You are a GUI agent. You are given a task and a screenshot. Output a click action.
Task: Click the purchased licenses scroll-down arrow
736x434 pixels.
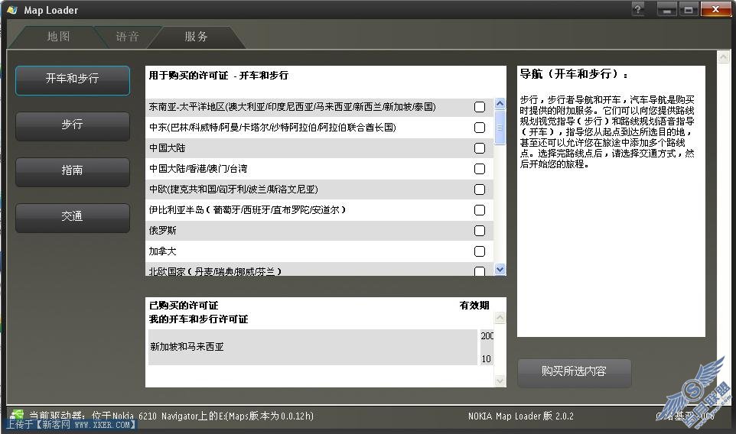coord(500,381)
